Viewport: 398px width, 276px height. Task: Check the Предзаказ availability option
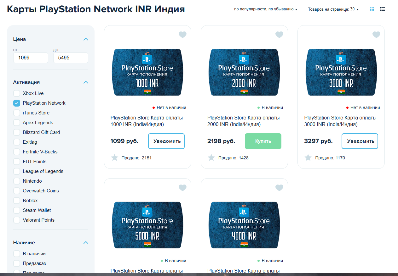pos(17,263)
